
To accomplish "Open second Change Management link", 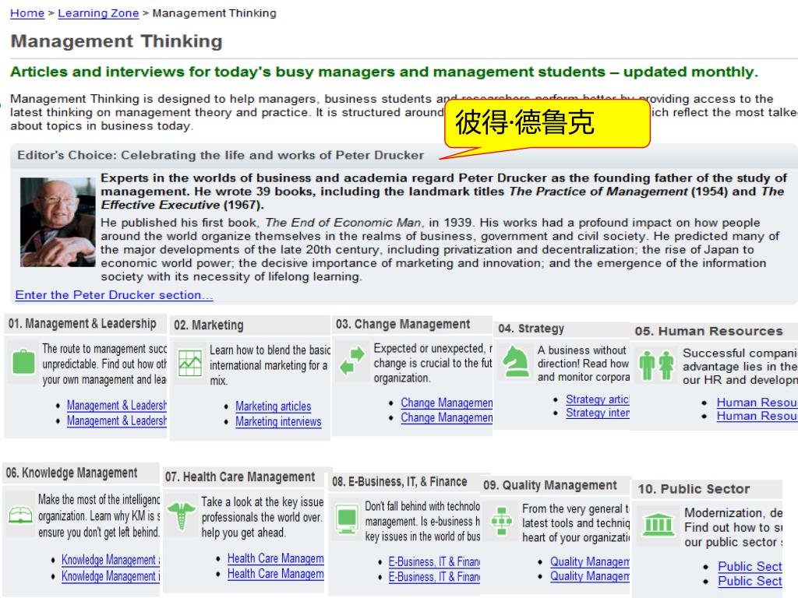I will (447, 417).
